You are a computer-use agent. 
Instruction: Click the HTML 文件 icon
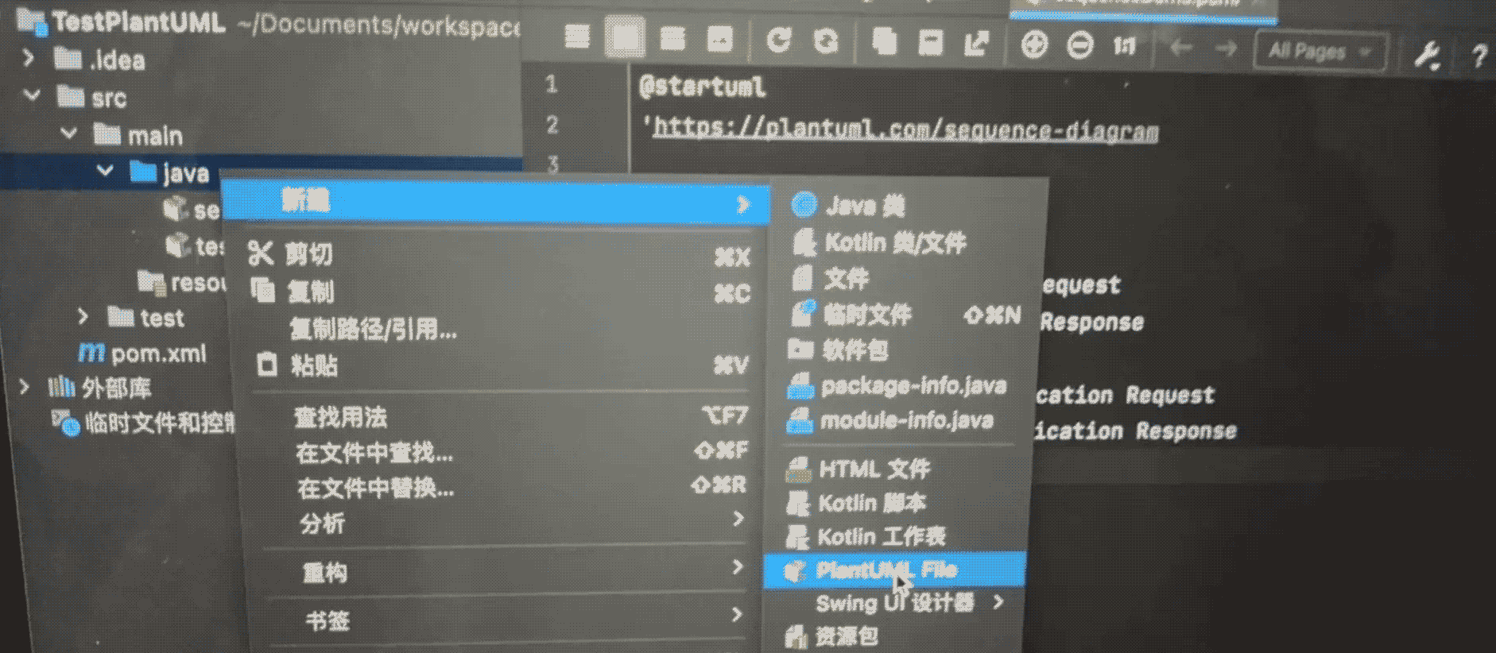pos(798,469)
